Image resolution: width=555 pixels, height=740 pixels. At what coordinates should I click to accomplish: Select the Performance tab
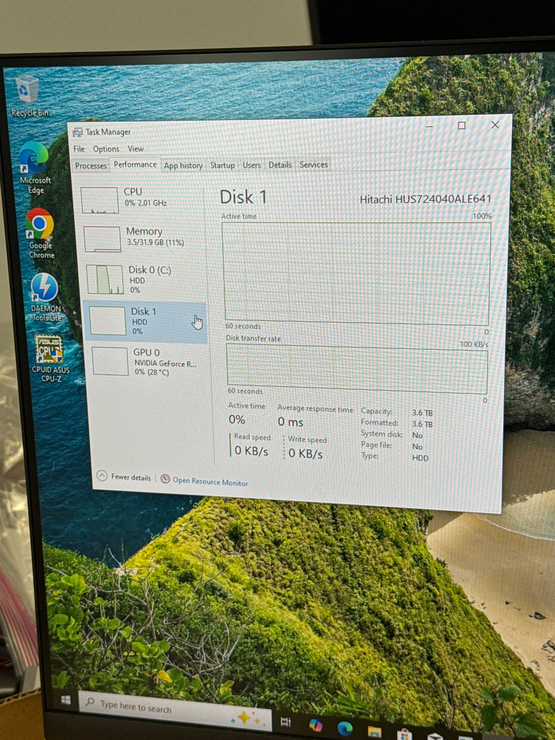(x=135, y=164)
